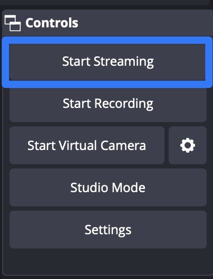Open OBS Settings from Controls dock
This screenshot has height=279, width=213.
[x=108, y=230]
